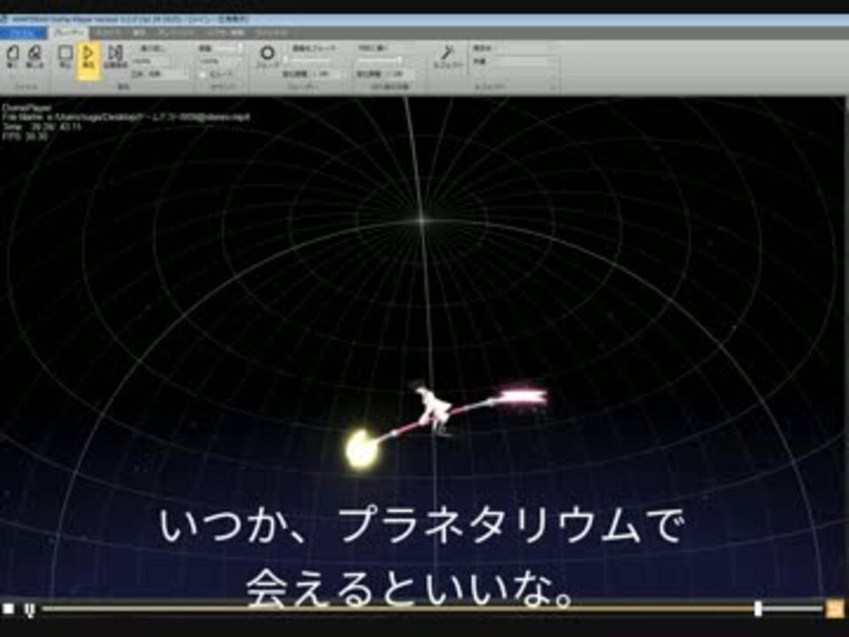Toggle the mute checkbox in the sound group
The height and width of the screenshot is (637, 849).
click(x=203, y=74)
